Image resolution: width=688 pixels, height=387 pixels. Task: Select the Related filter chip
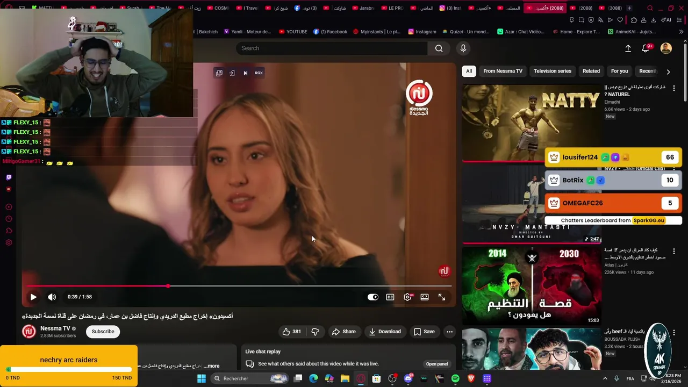click(x=591, y=71)
